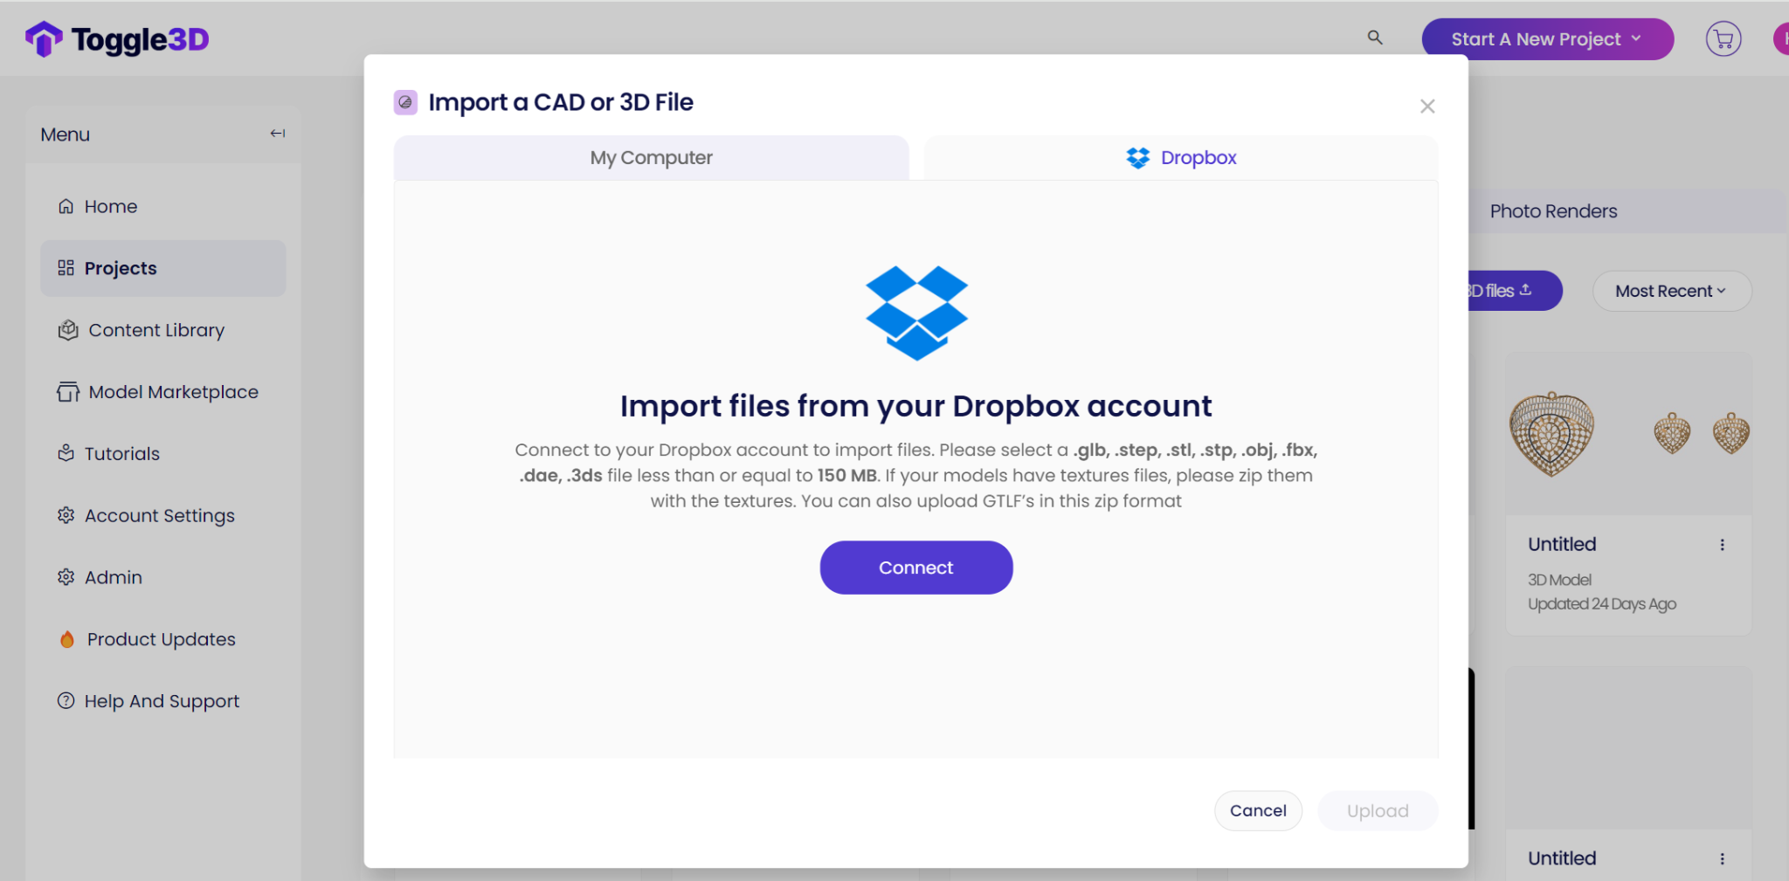Close the import dialog
The width and height of the screenshot is (1789, 881).
[1427, 107]
